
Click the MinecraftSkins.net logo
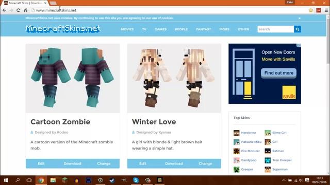(63, 29)
